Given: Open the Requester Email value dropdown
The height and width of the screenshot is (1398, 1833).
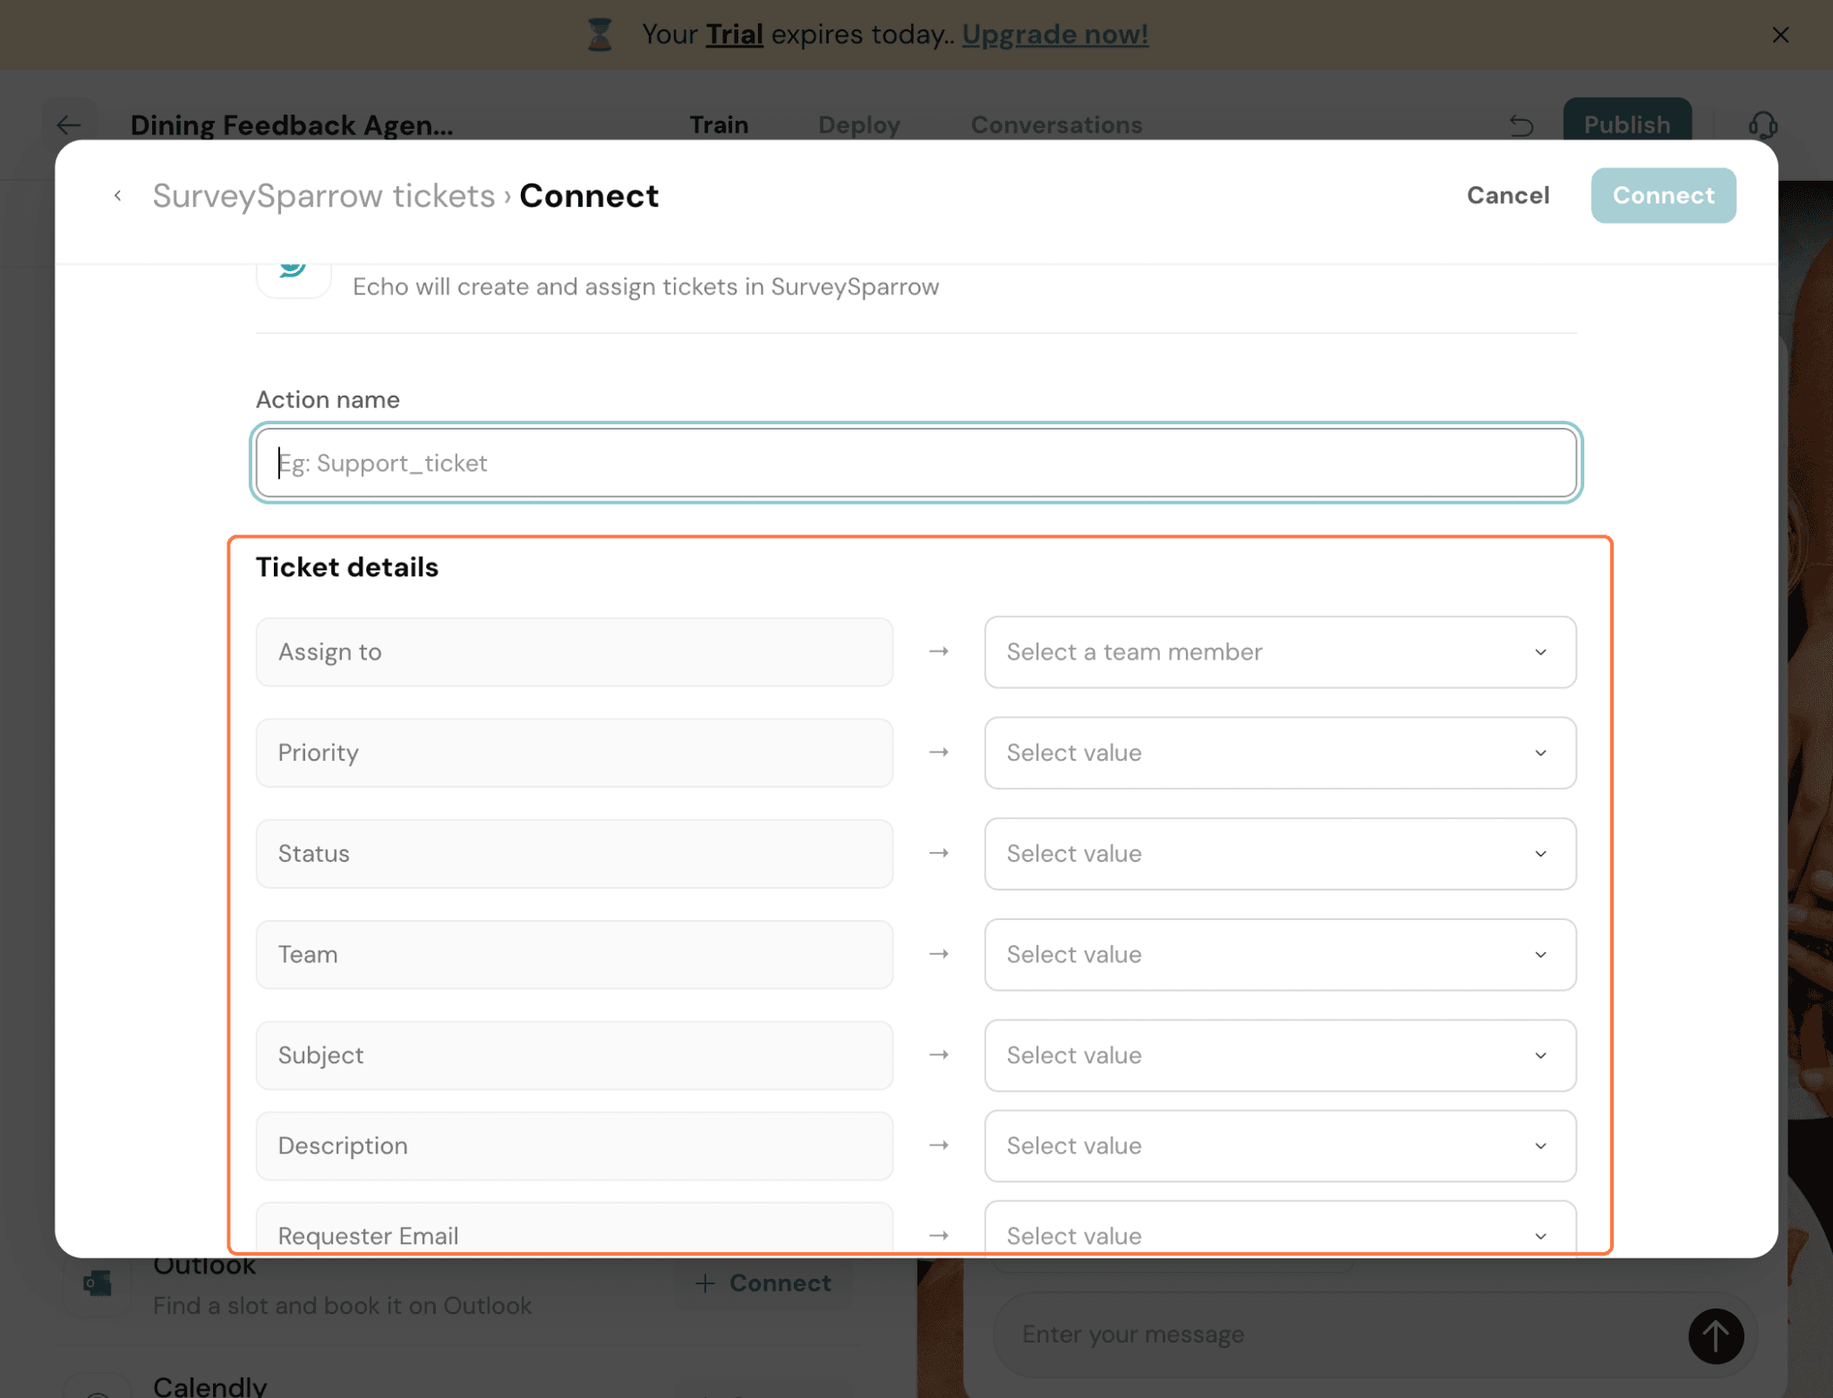Looking at the screenshot, I should [1280, 1228].
